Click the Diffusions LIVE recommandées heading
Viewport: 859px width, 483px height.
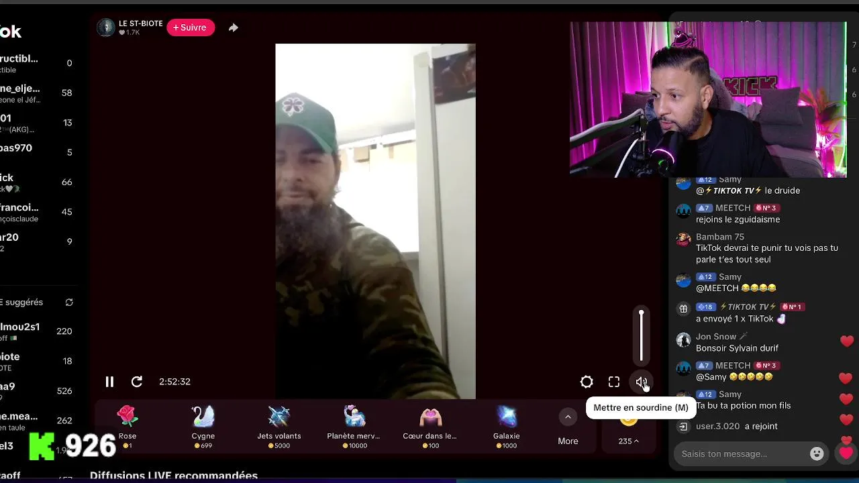tap(174, 476)
